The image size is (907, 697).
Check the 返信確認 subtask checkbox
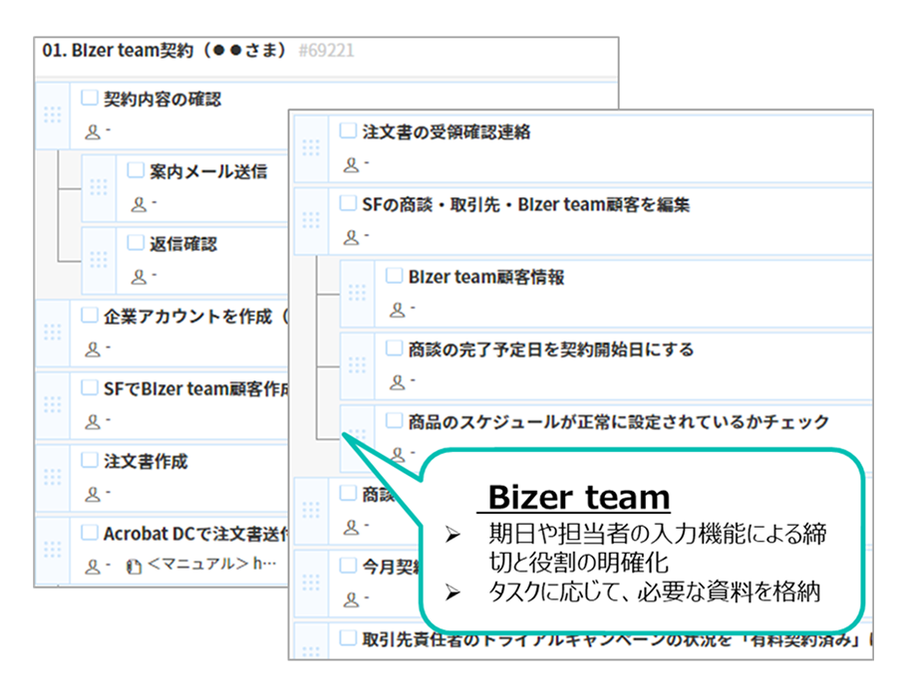[136, 242]
